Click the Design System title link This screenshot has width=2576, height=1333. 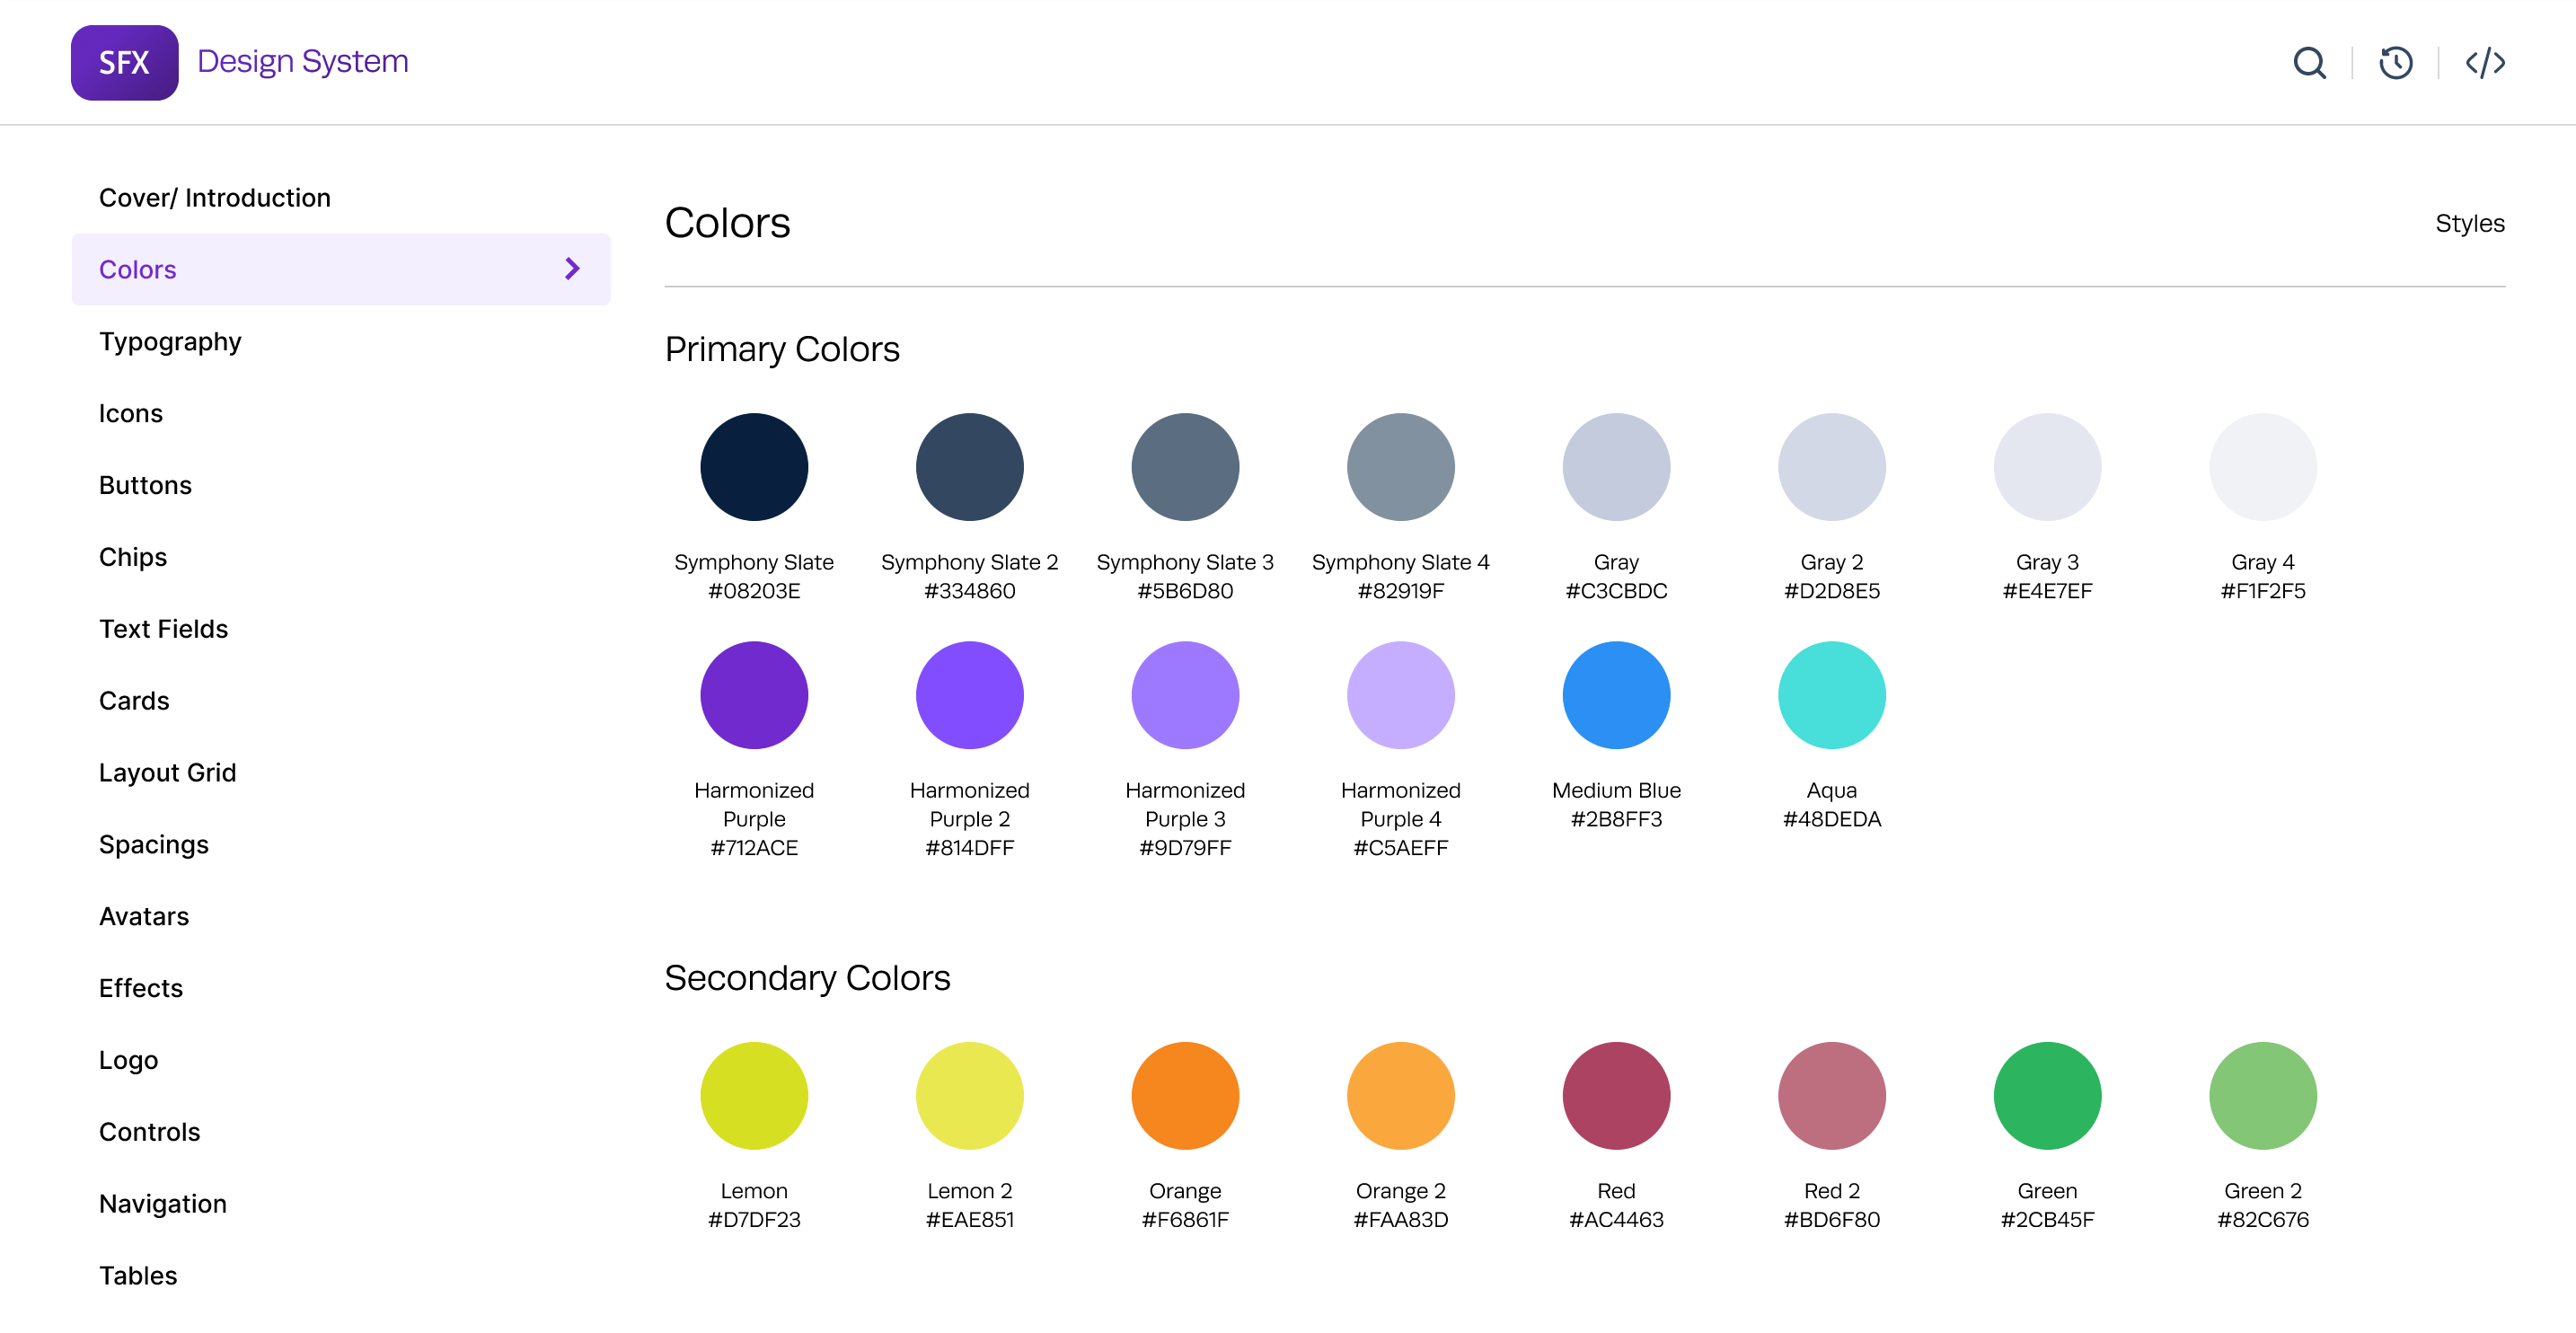[302, 61]
